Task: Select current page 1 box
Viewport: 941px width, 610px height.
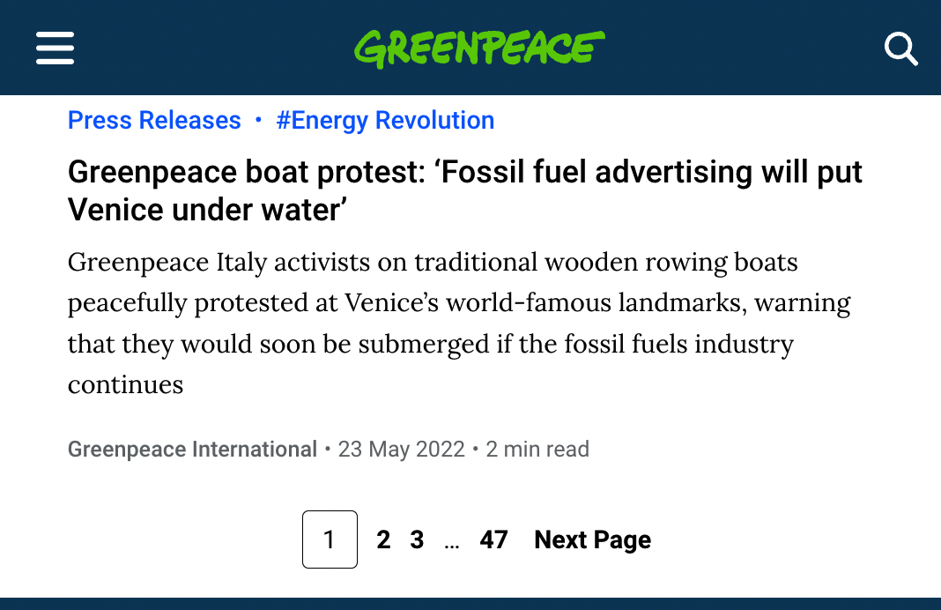Action: coord(330,539)
